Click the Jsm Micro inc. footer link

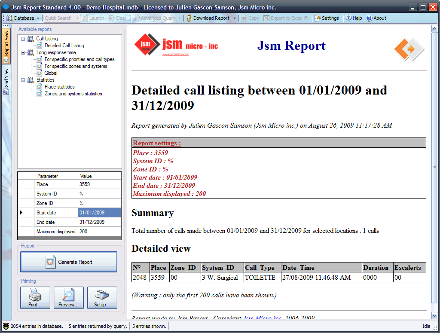click(x=263, y=318)
